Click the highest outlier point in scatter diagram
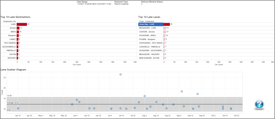This screenshot has width=275, height=119. [120, 75]
